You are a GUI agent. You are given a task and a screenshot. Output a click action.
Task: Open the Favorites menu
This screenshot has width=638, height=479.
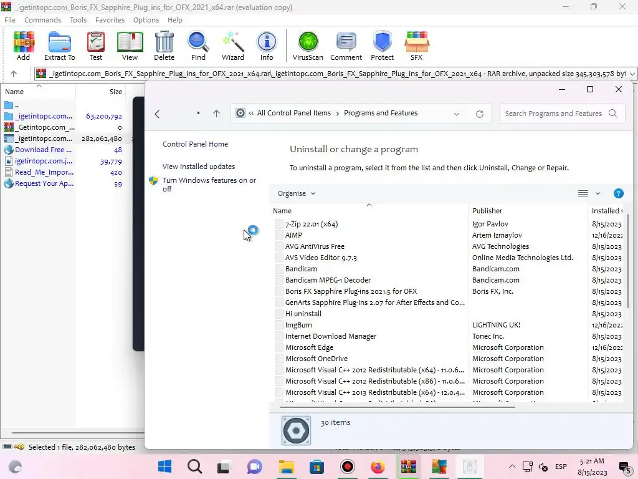coord(110,20)
